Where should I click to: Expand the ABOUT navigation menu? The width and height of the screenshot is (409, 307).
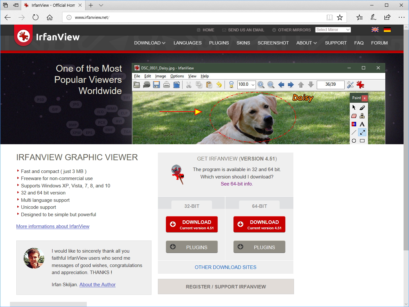pos(307,43)
